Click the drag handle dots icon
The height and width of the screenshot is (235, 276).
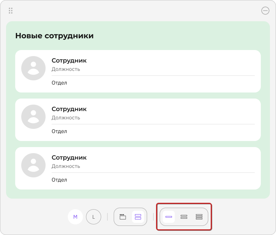(11, 11)
